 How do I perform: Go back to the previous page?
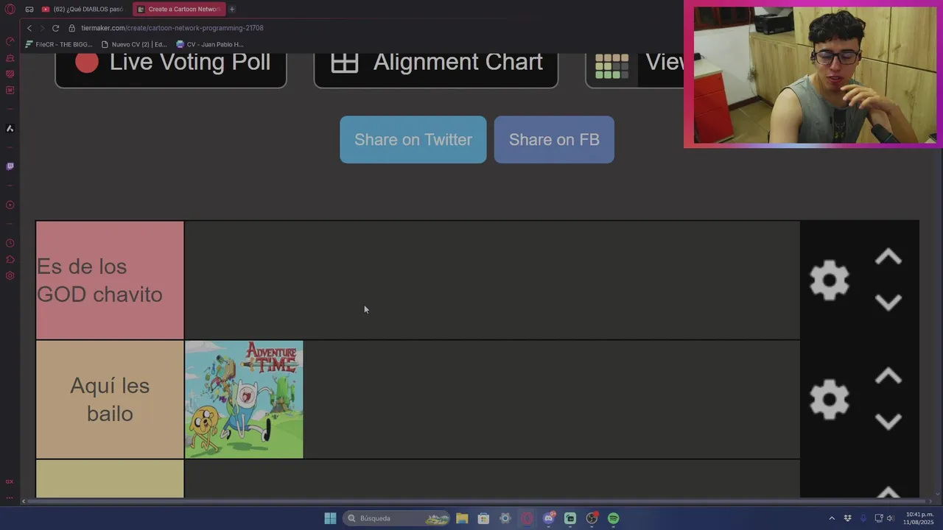coord(29,28)
